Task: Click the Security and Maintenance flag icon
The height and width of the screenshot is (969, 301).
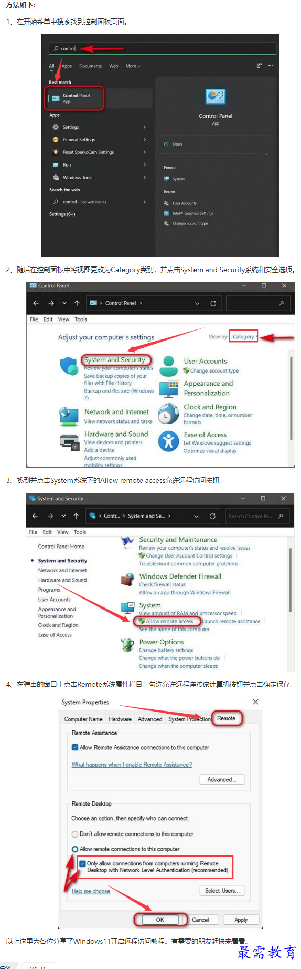Action: 127,542
